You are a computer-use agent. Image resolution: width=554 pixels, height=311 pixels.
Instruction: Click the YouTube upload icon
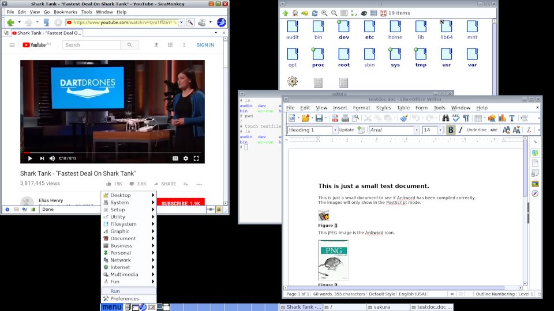(156, 45)
